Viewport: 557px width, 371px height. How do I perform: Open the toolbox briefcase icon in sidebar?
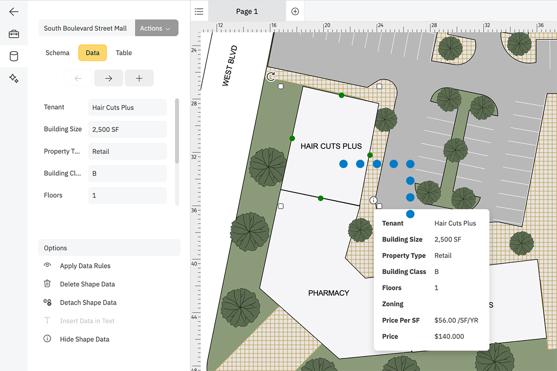(14, 34)
